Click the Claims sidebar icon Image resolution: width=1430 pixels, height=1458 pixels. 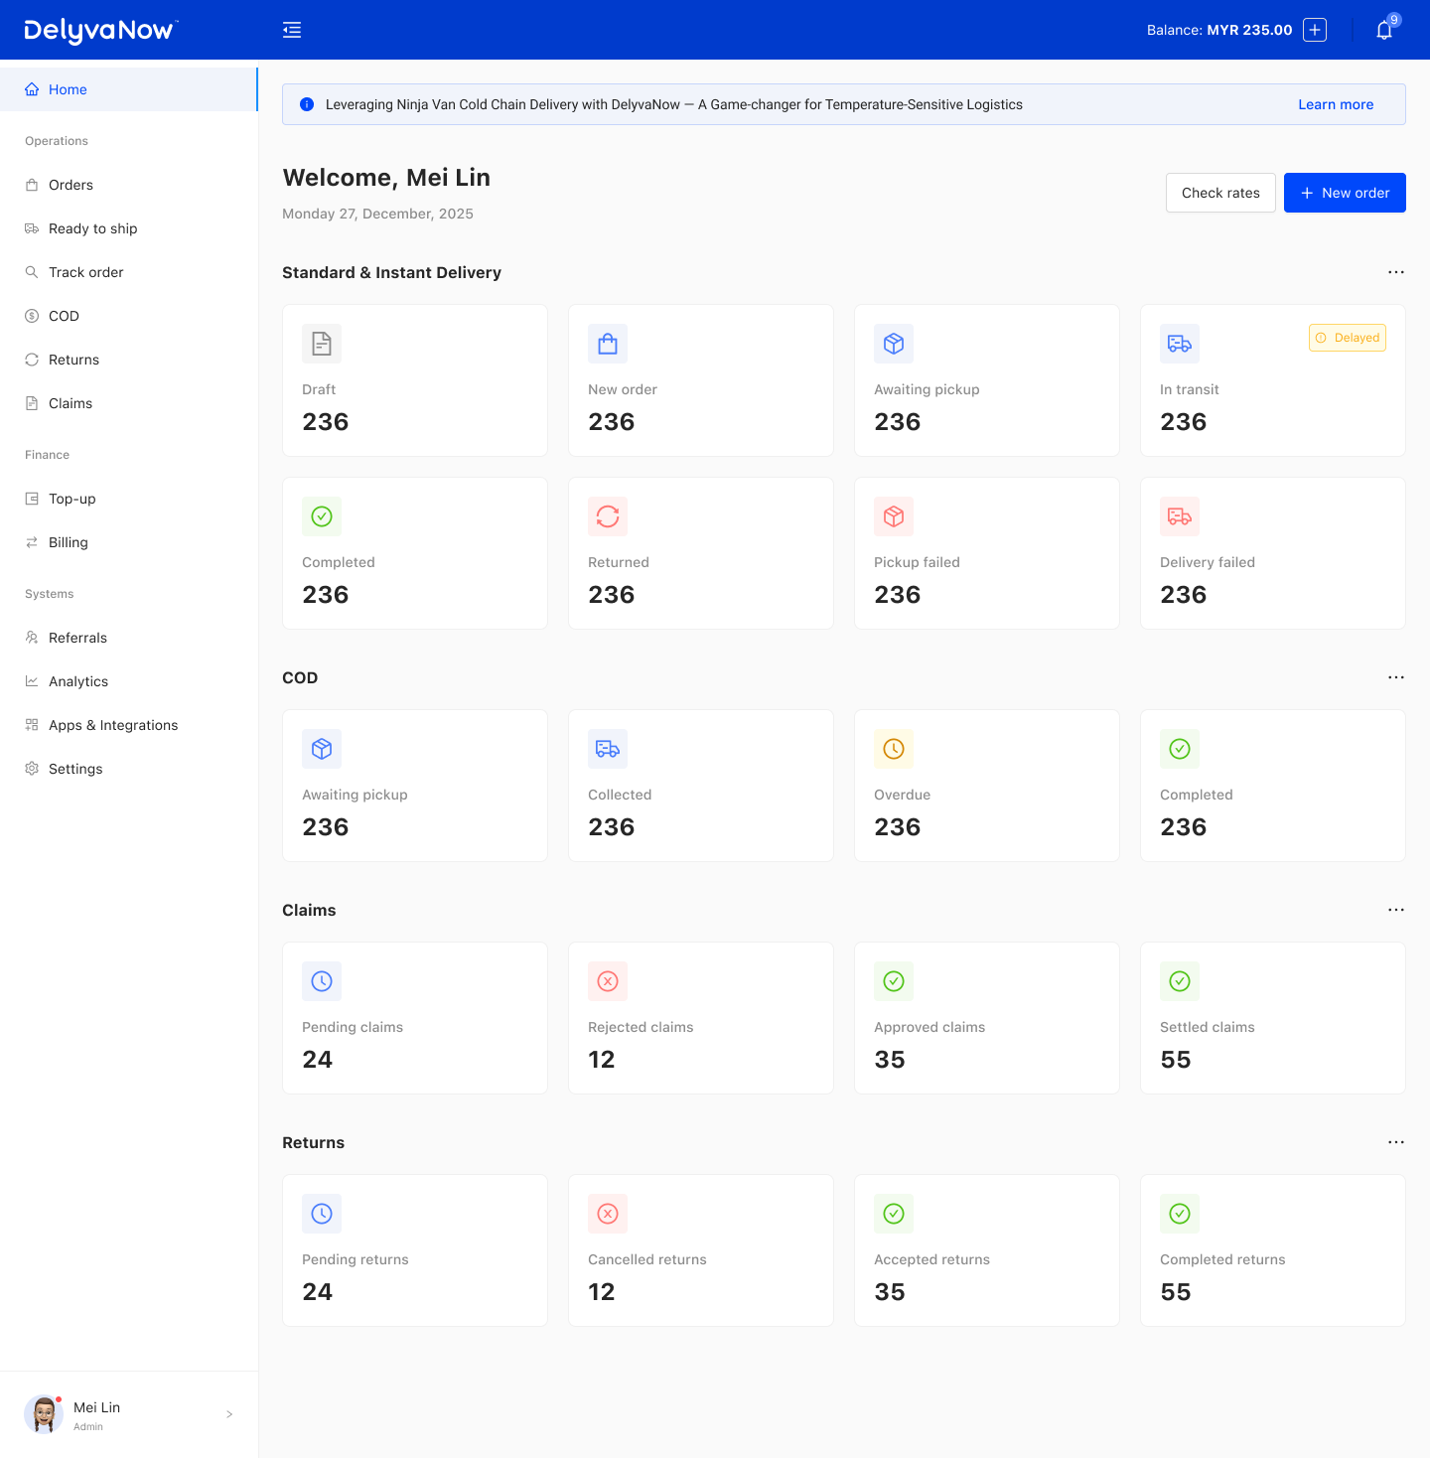click(x=31, y=403)
